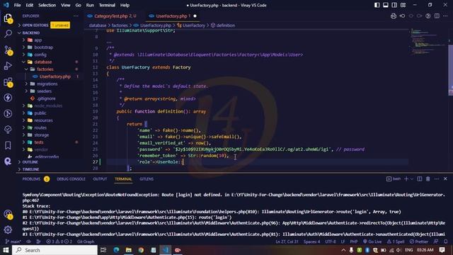Change language mode PHP in status bar
Viewport: 453px width, 255px height.
pyautogui.click(x=354, y=242)
